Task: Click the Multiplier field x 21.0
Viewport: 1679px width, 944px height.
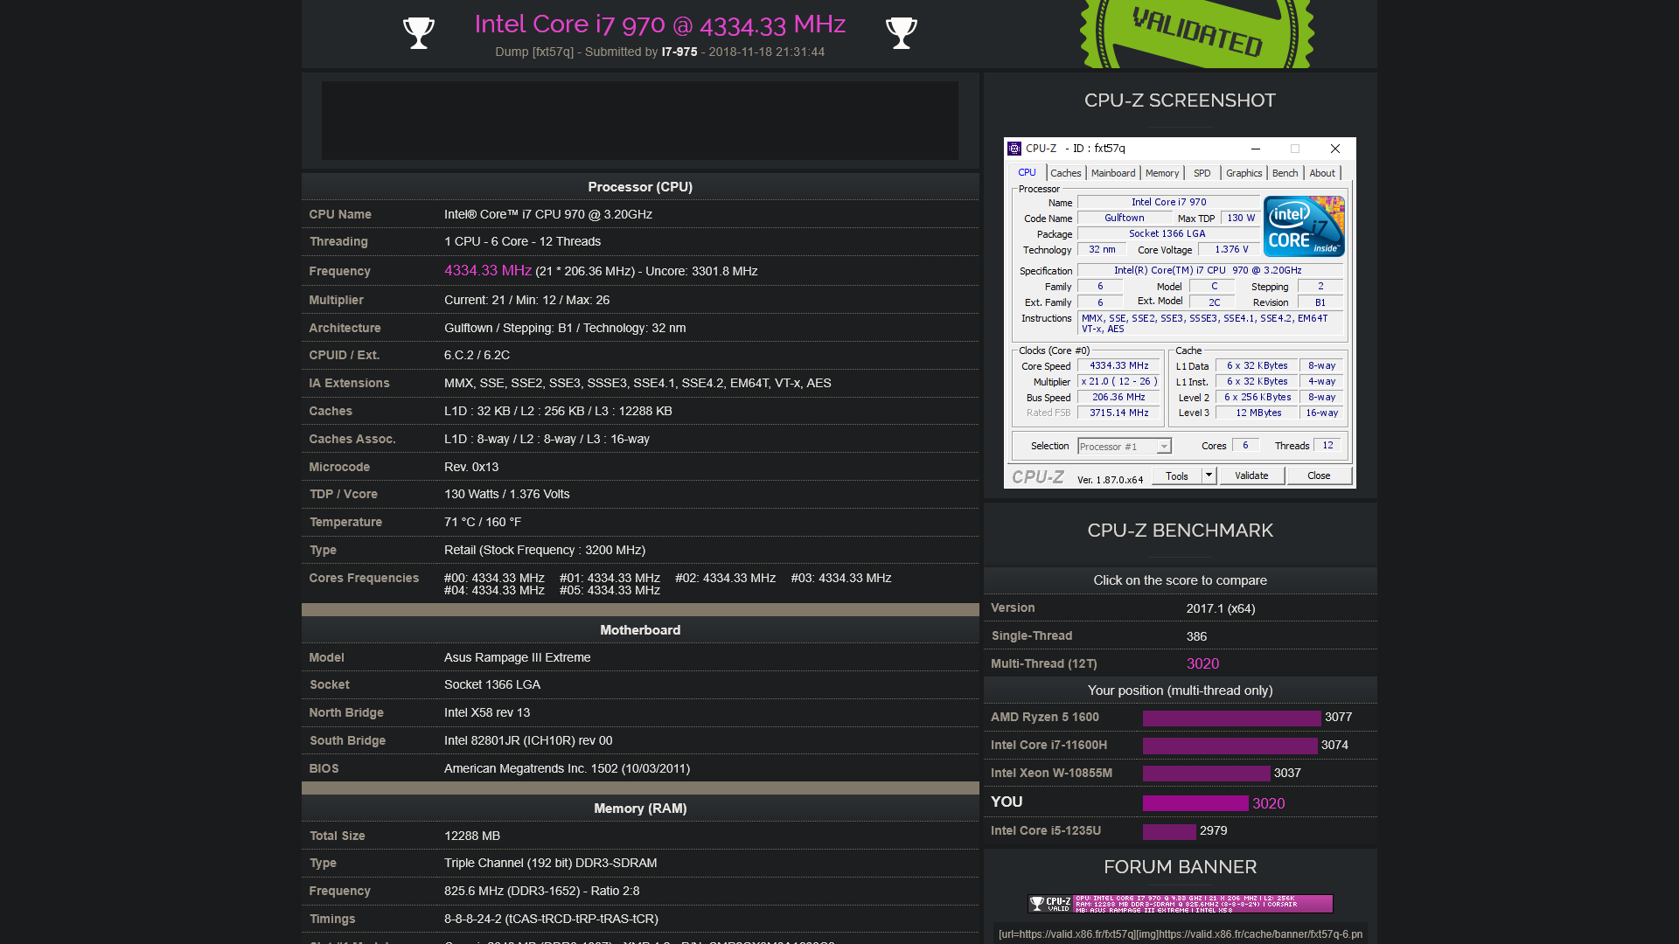Action: coord(1118,382)
